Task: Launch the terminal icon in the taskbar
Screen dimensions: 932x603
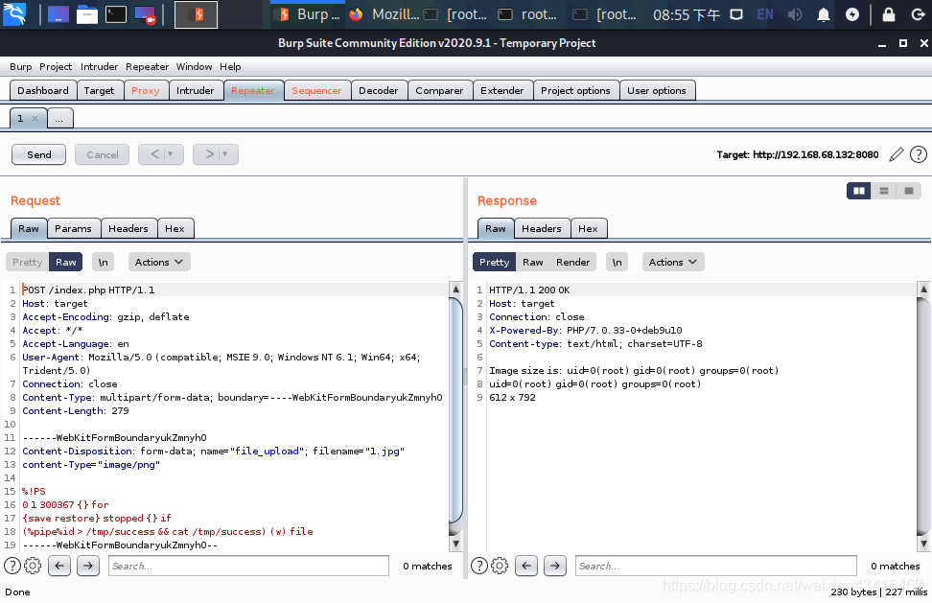Action: (116, 14)
